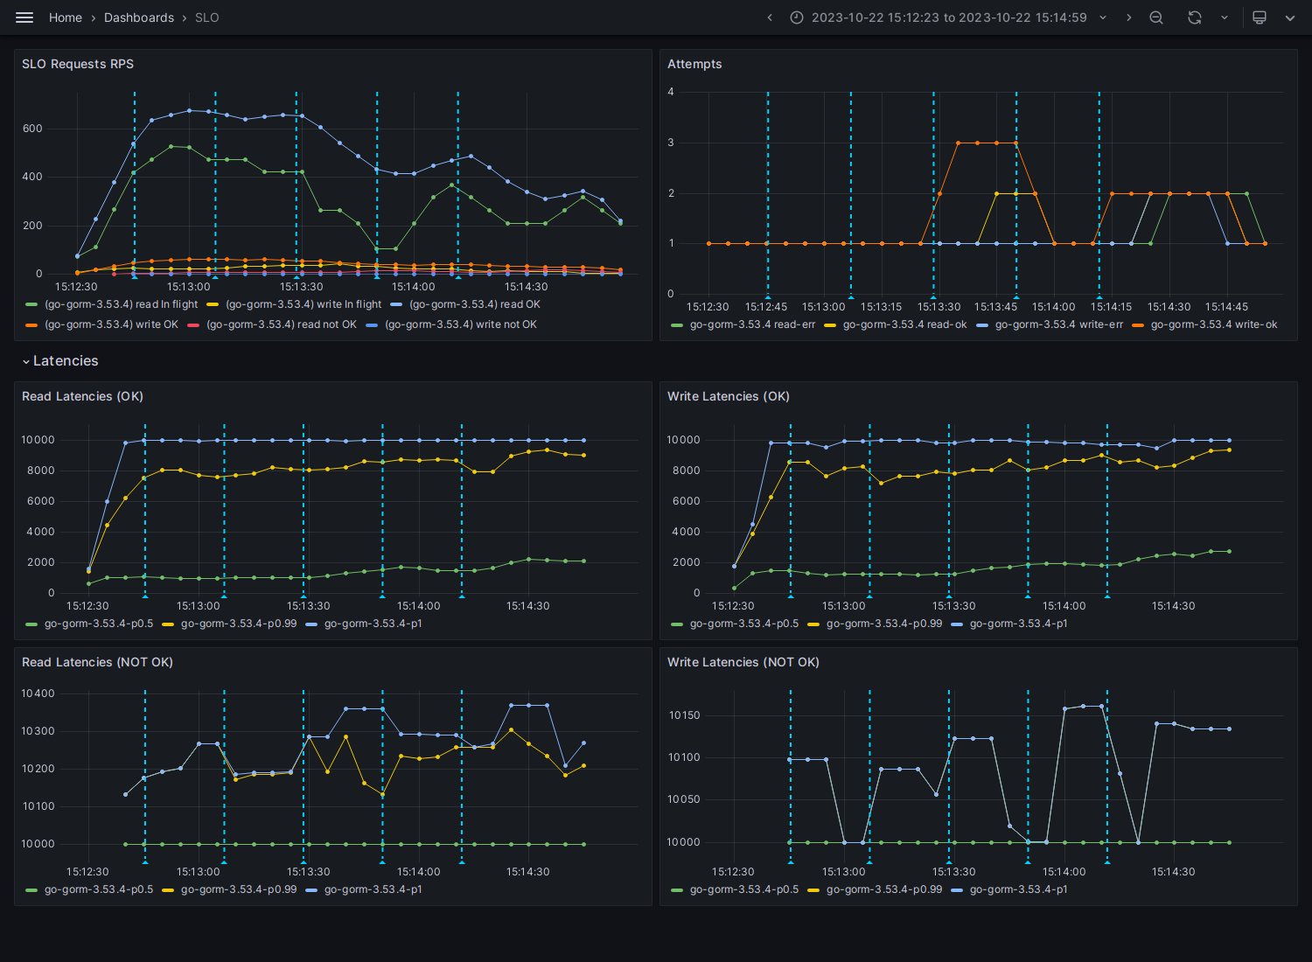Image resolution: width=1312 pixels, height=962 pixels.
Task: Toggle p0.99 series in Write Latencies (OK)
Action: tap(884, 624)
